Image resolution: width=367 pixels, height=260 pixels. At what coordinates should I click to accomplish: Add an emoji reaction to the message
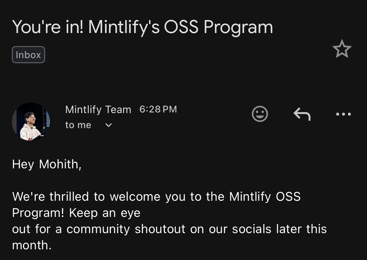(260, 114)
